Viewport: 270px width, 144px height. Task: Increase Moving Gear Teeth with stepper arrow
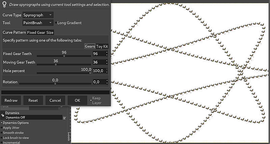click(x=107, y=61)
